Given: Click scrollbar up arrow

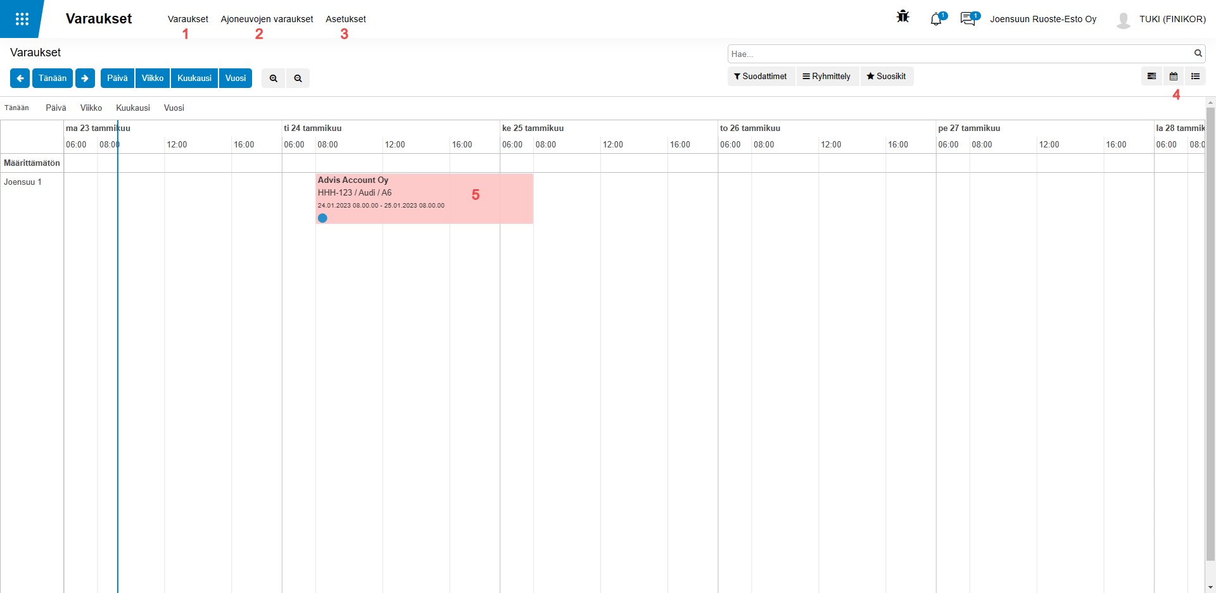Looking at the screenshot, I should tap(1210, 102).
